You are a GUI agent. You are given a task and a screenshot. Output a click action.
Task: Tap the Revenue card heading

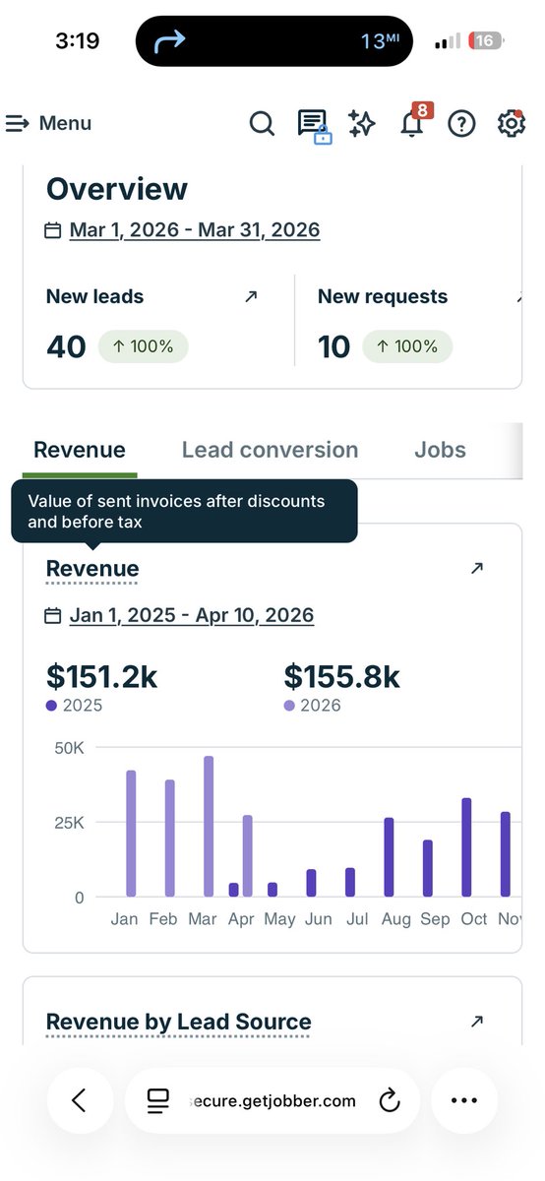point(92,569)
